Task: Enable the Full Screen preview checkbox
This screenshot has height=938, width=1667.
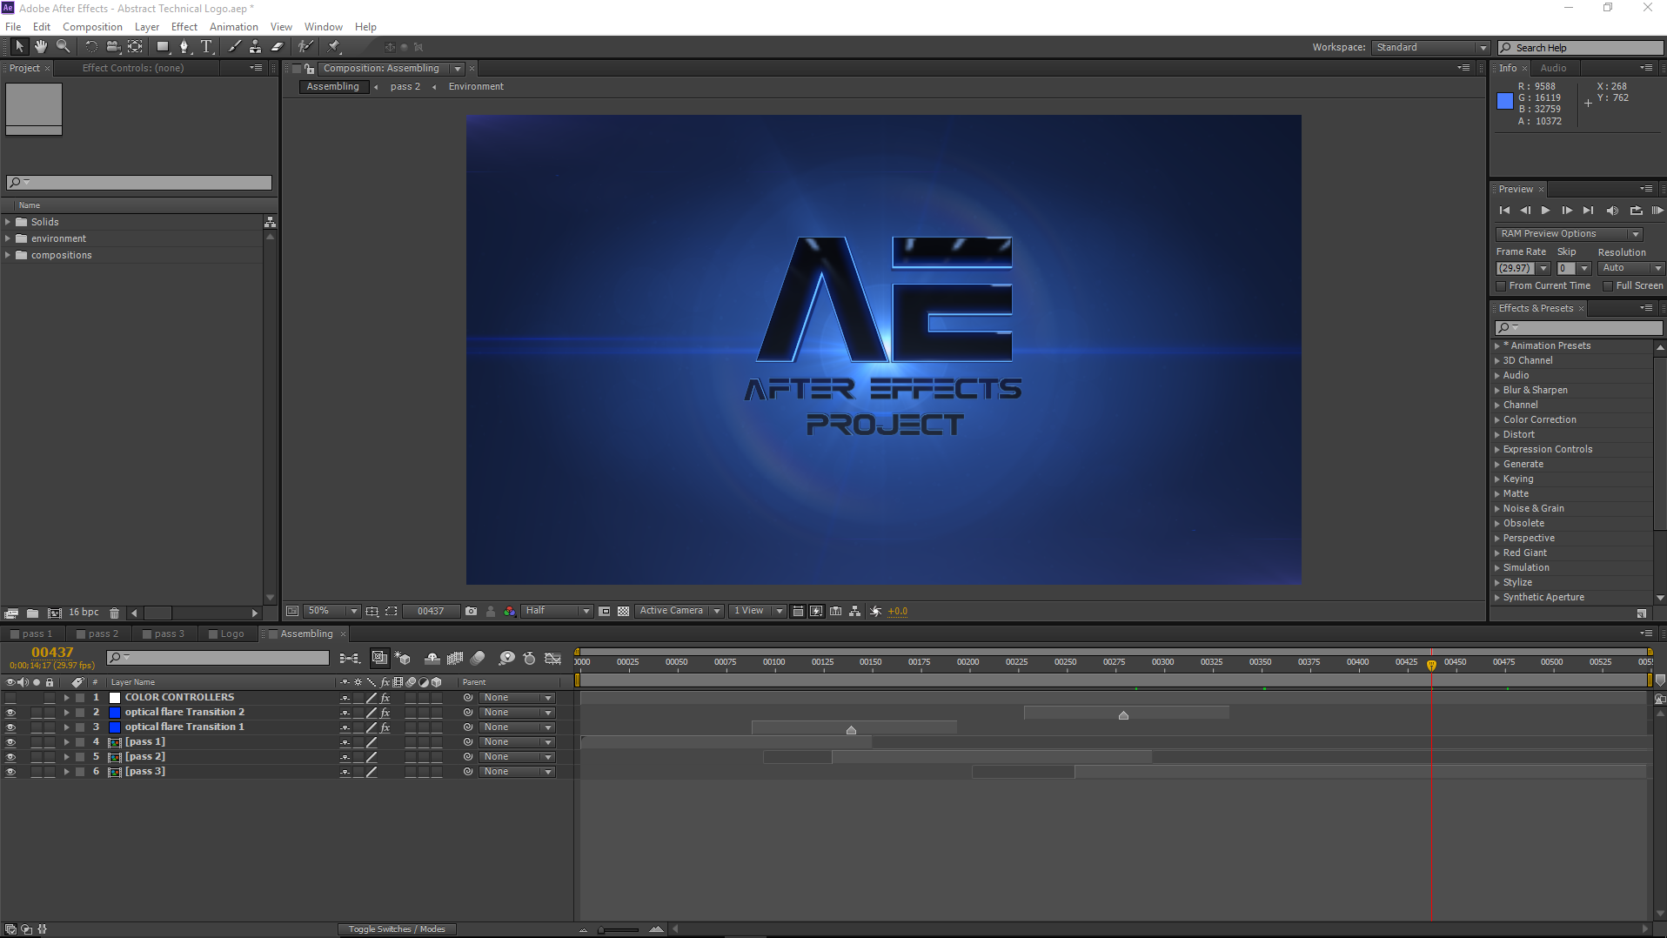Action: coord(1608,286)
